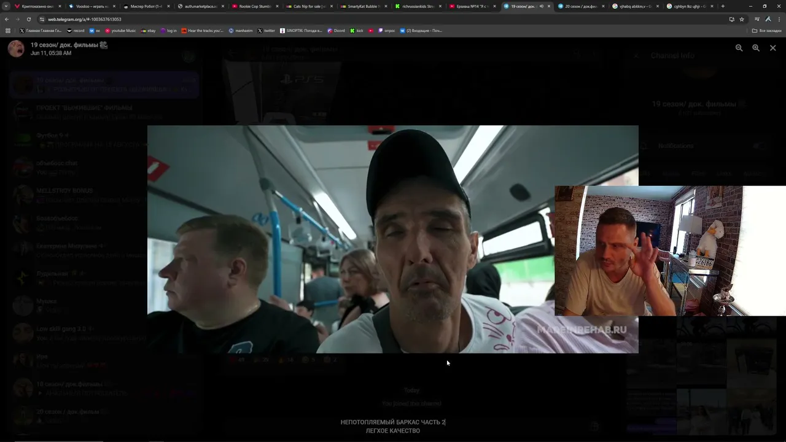
Task: Open the channel avatar in viewer header
Action: (x=16, y=48)
